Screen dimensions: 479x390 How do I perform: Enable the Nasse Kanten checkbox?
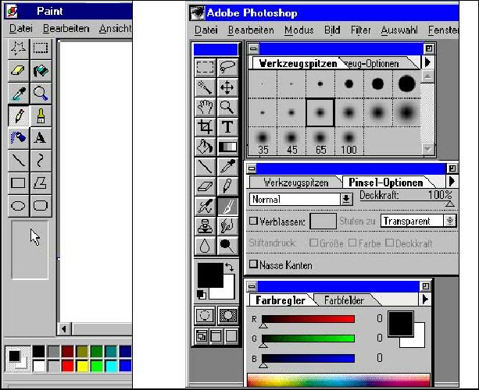[253, 264]
